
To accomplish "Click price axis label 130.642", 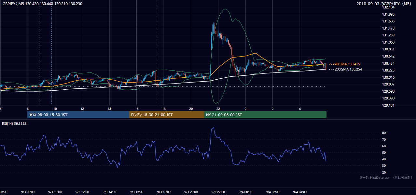I will (389, 56).
